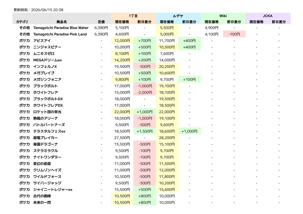Click the +1,500円 difference for テラスタルフェスex
303x214 pixels.
(144, 131)
